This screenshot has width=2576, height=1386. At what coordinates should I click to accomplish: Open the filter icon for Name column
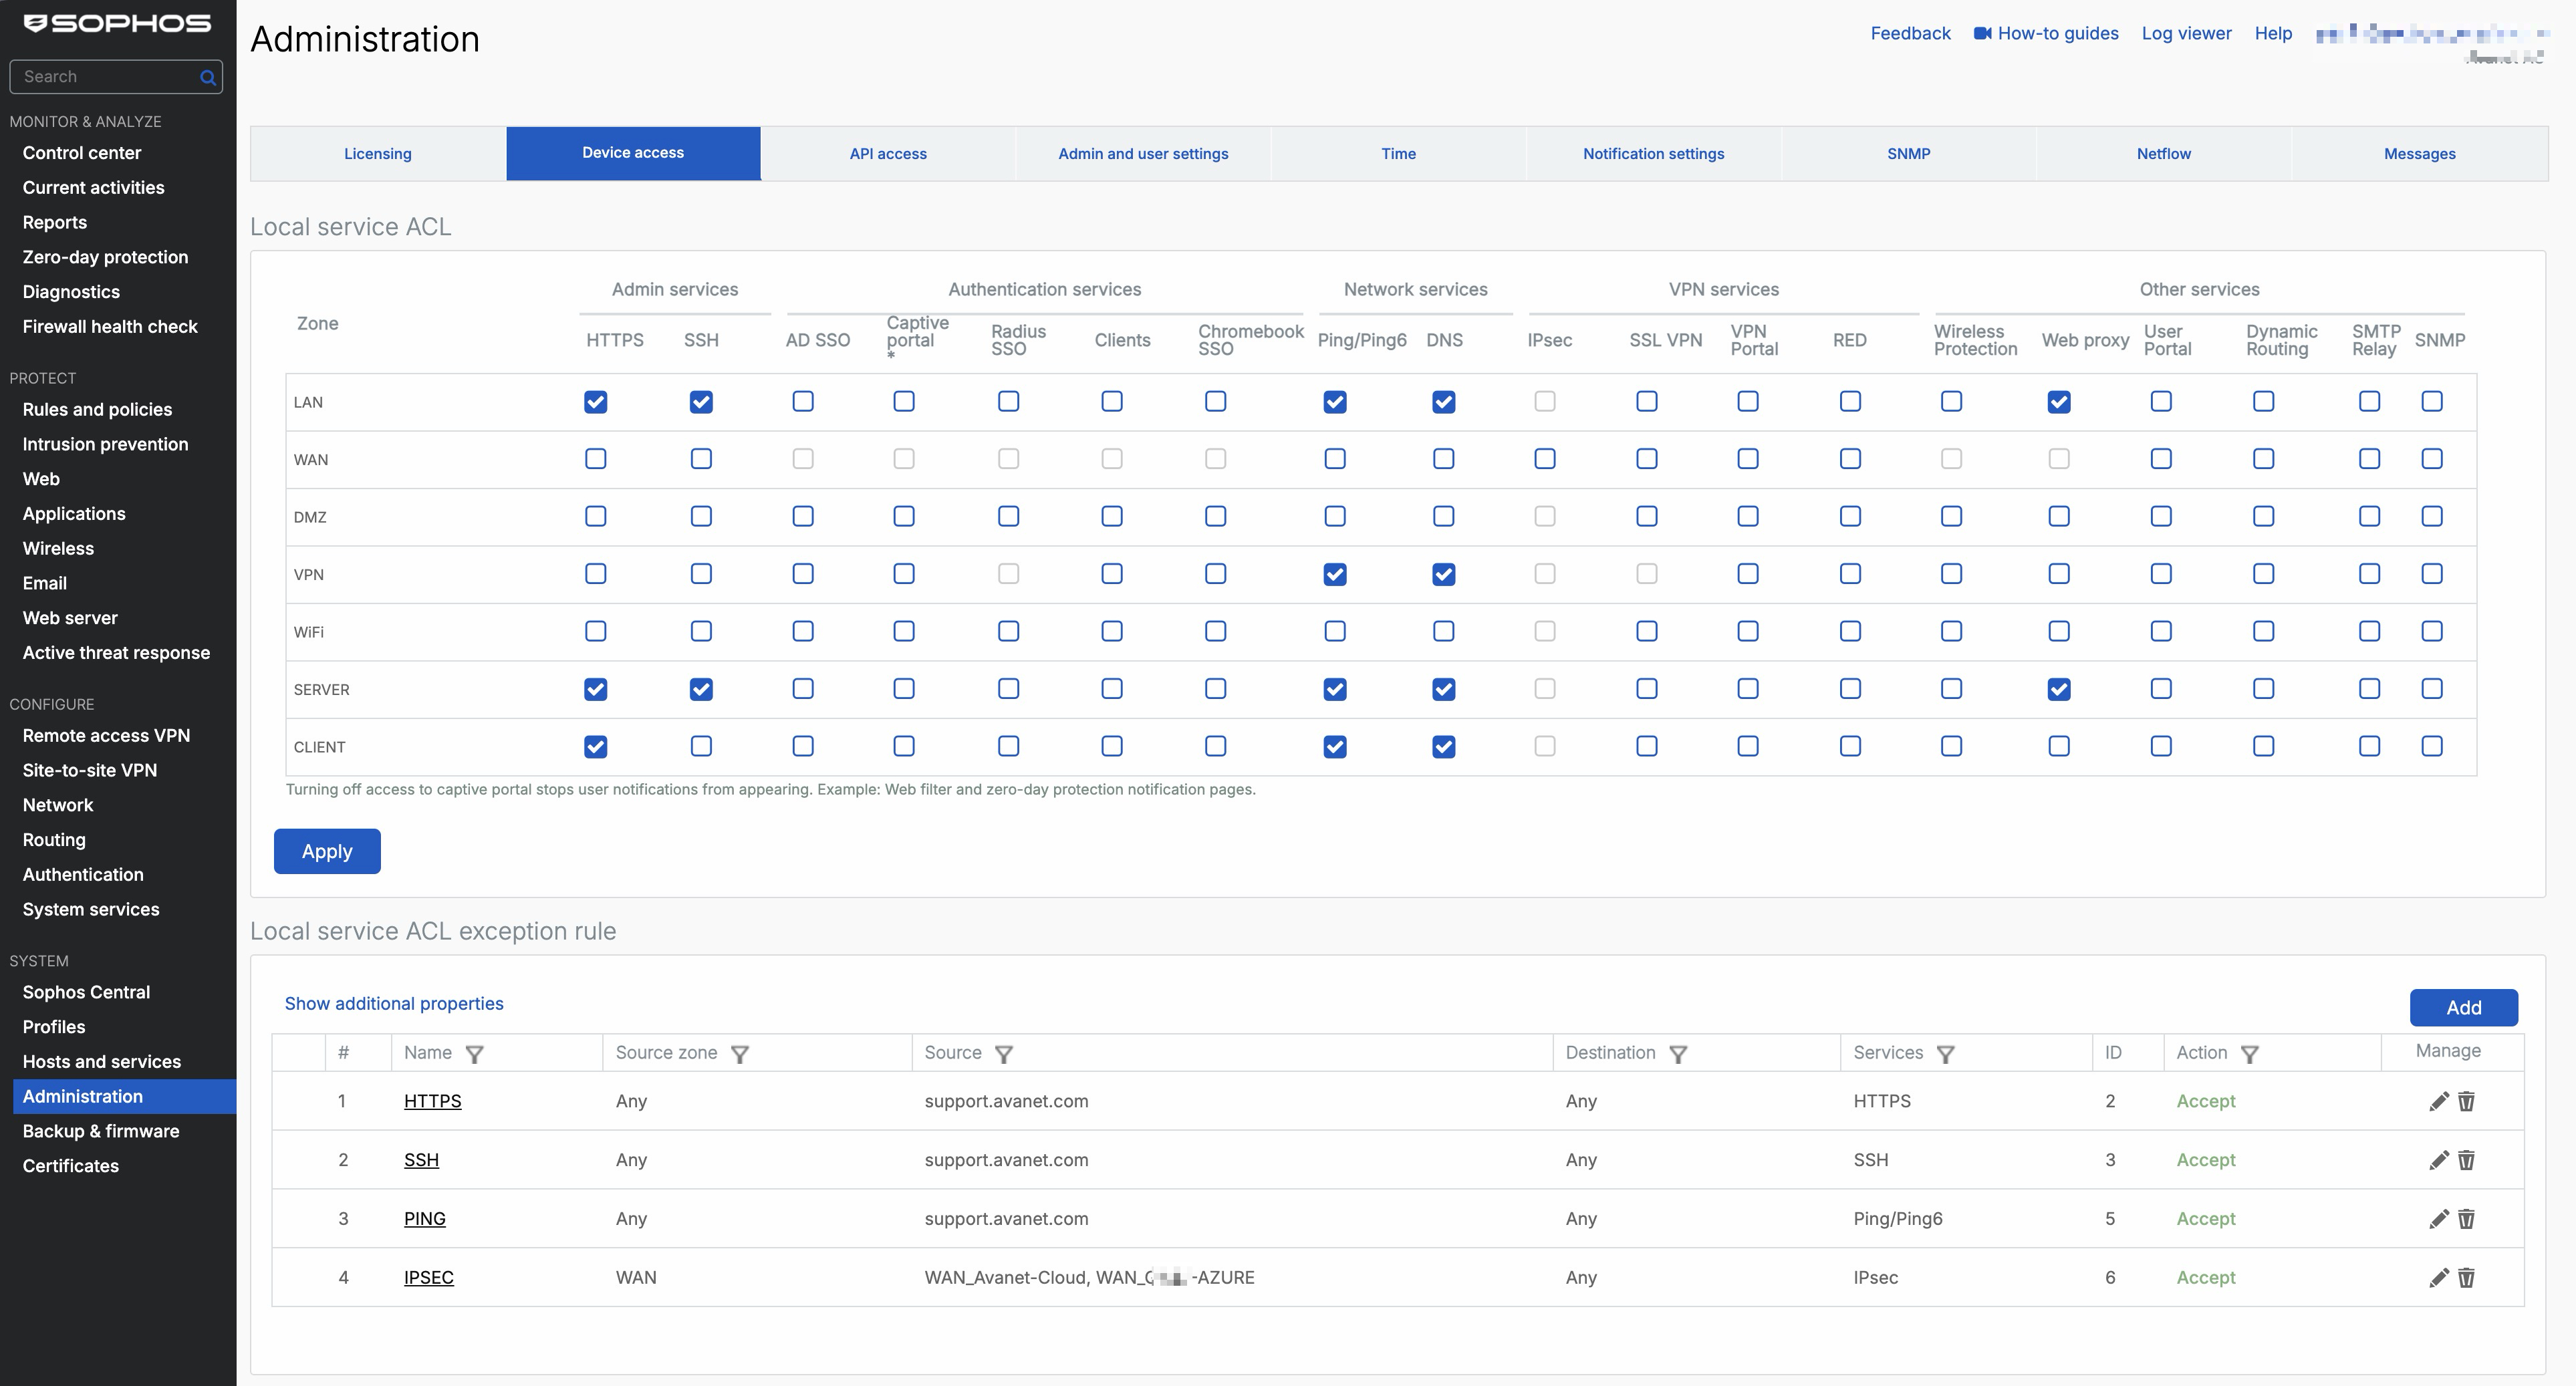(x=475, y=1054)
